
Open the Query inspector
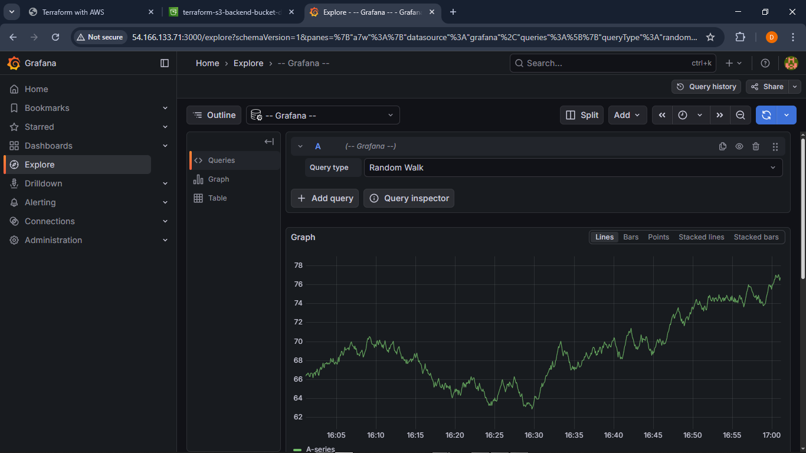(409, 198)
